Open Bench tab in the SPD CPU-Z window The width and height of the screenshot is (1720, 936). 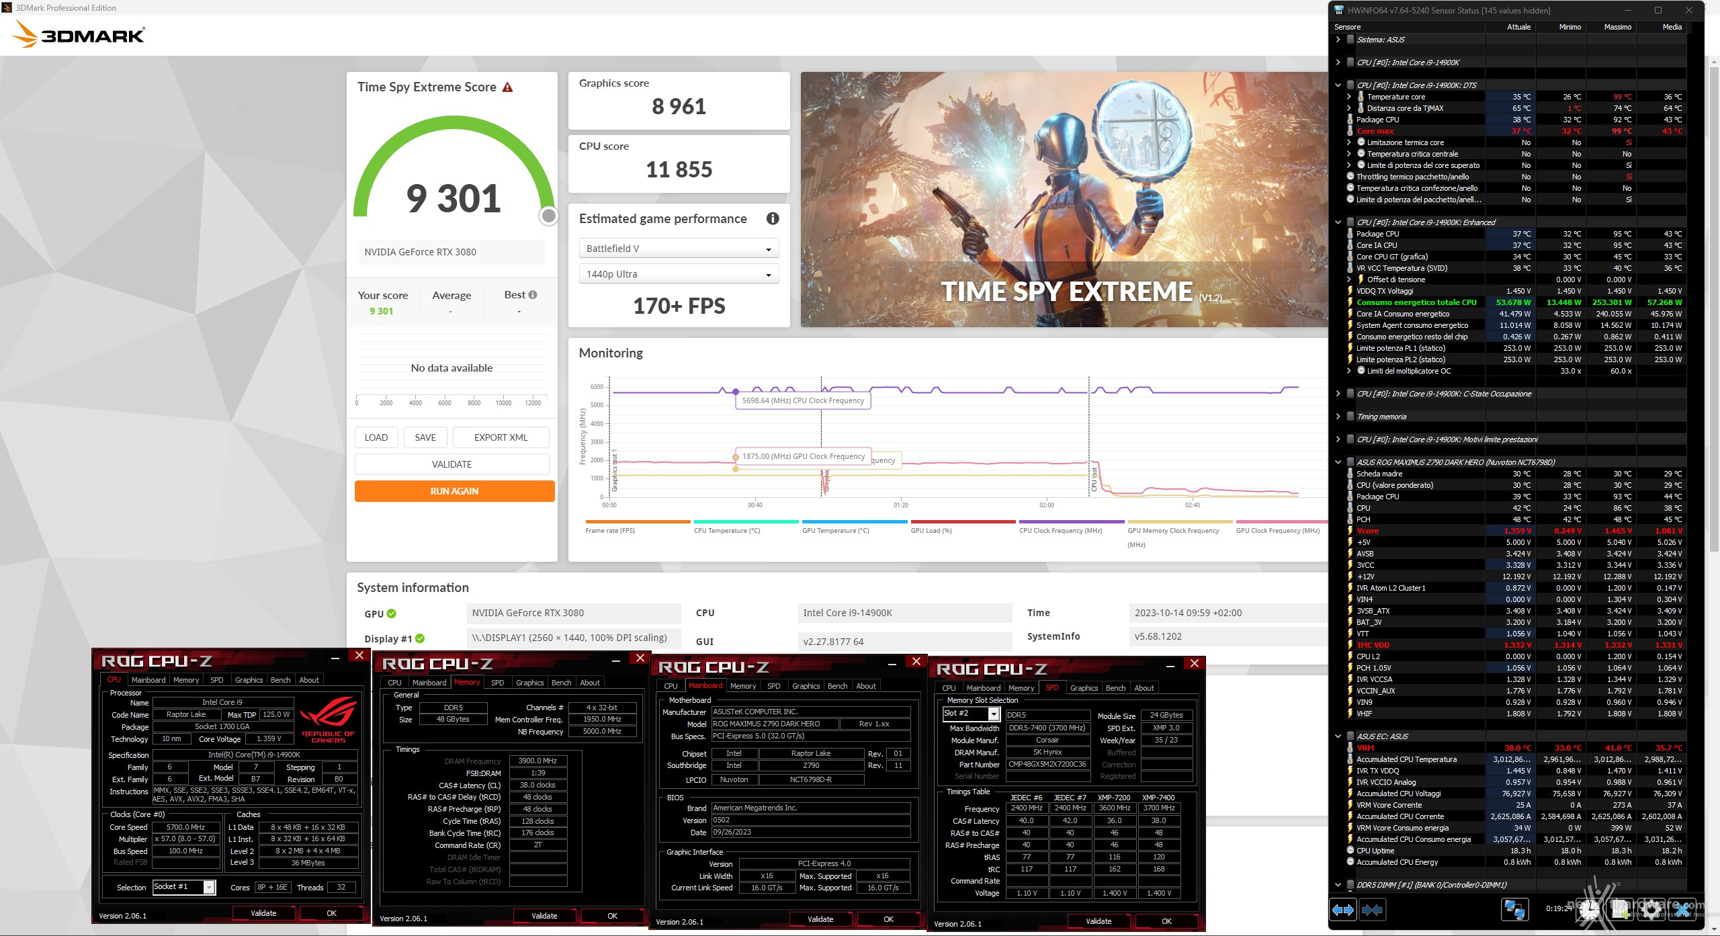(x=1115, y=688)
